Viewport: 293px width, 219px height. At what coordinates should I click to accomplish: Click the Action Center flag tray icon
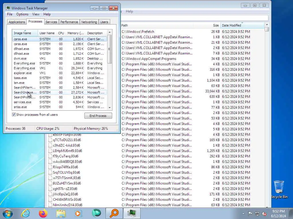pos(250,213)
